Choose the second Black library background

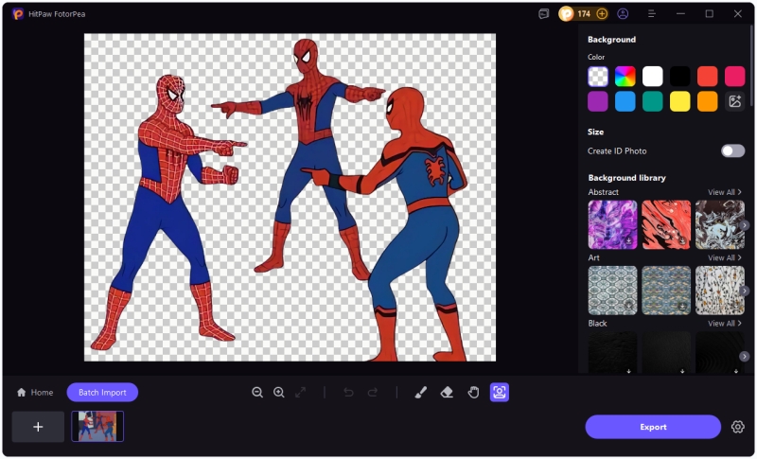tap(666, 352)
